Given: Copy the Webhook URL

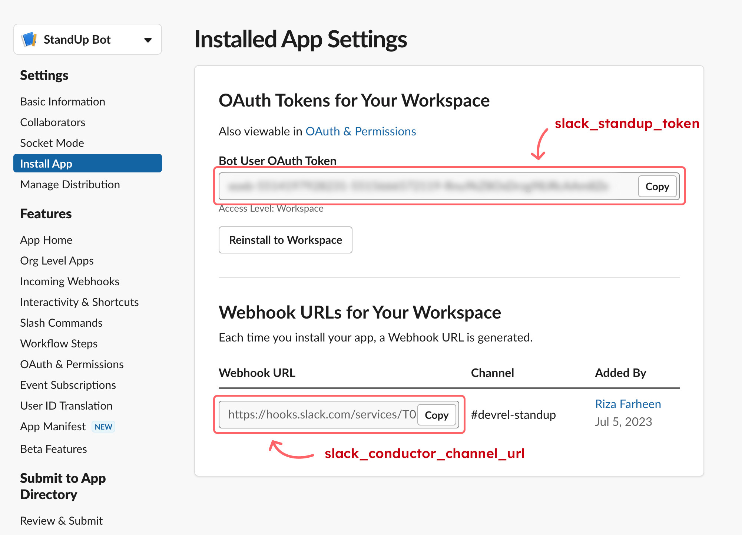Looking at the screenshot, I should (436, 415).
